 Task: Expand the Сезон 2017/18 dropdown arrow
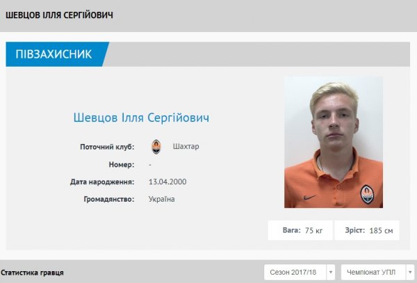(331, 272)
